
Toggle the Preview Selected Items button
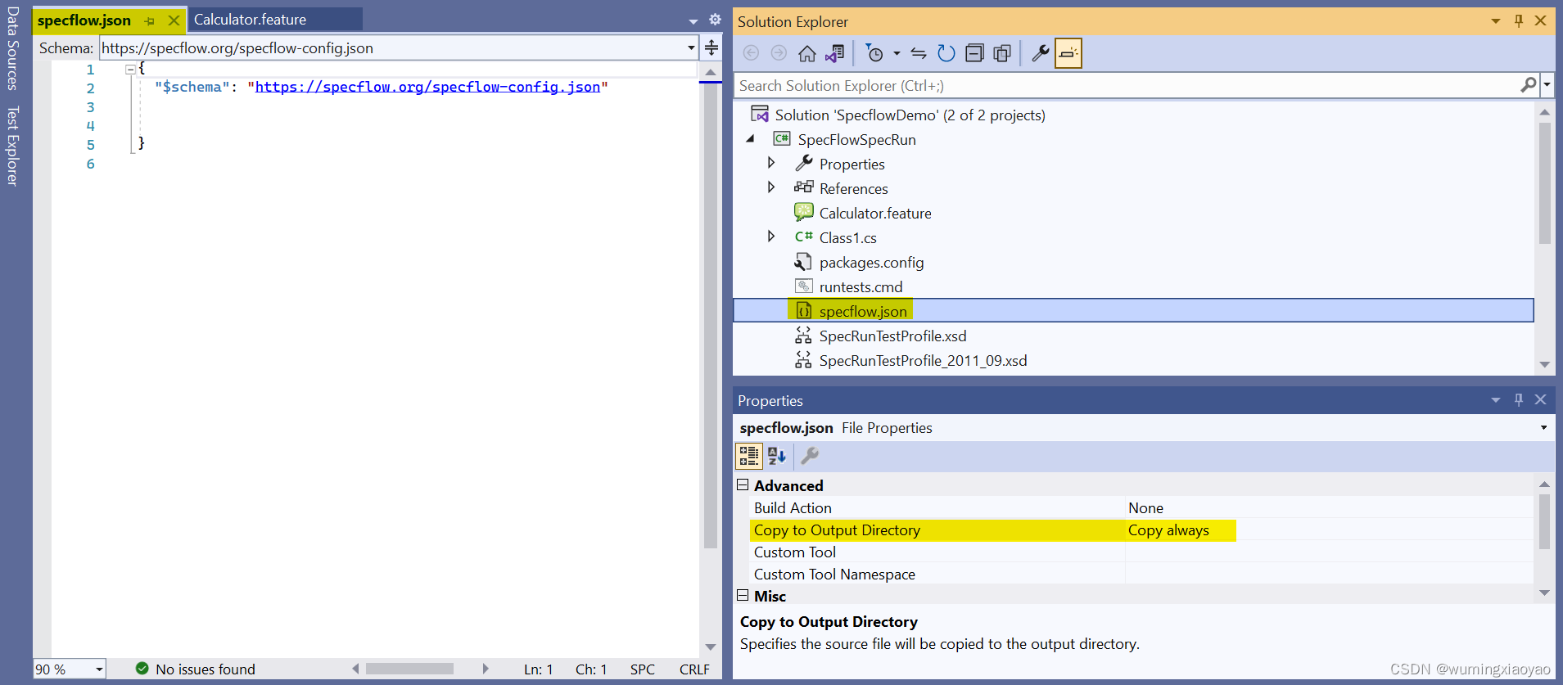coord(1068,54)
